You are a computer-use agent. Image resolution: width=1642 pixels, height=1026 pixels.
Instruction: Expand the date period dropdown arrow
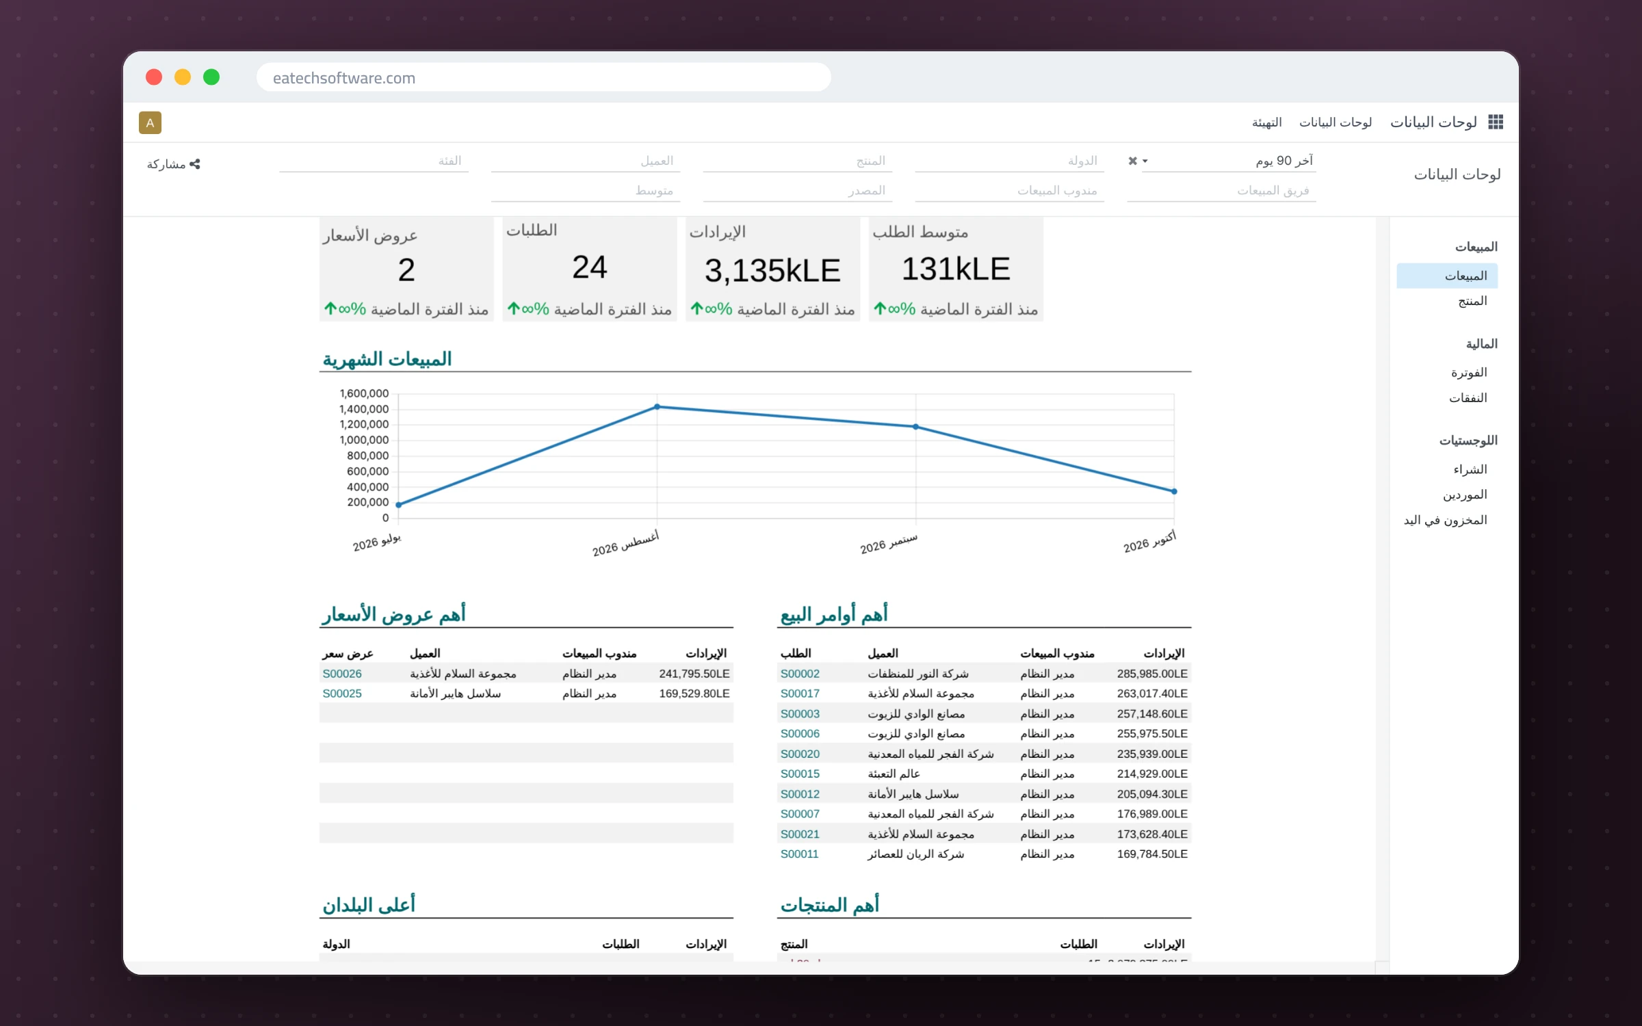pyautogui.click(x=1145, y=161)
